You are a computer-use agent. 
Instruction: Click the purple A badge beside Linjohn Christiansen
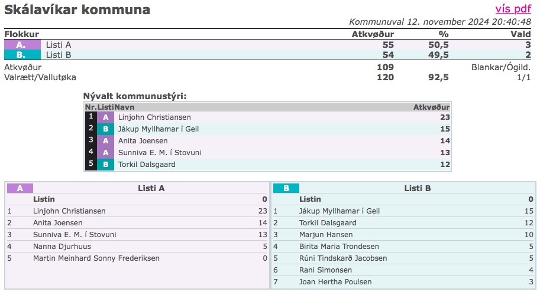[x=105, y=117]
